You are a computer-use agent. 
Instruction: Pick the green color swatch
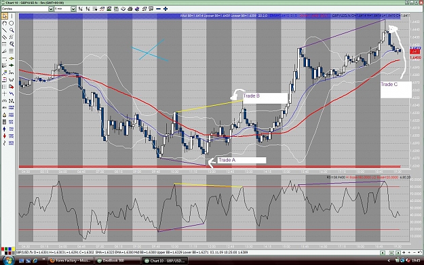(6, 249)
